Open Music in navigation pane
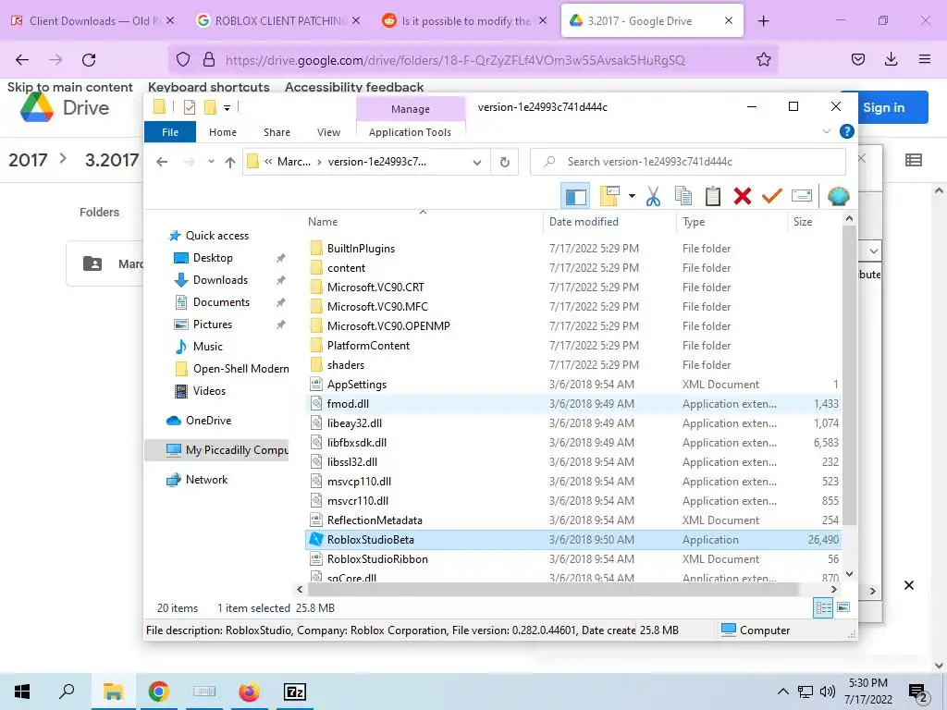Viewport: 947px width, 710px height. tap(208, 347)
